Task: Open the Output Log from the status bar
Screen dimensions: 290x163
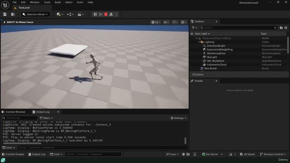Action: [37, 154]
